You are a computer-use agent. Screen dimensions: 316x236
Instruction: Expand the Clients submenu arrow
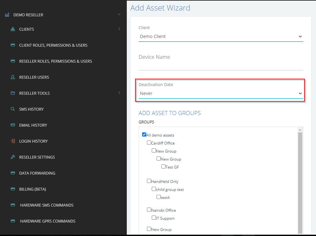(x=119, y=29)
